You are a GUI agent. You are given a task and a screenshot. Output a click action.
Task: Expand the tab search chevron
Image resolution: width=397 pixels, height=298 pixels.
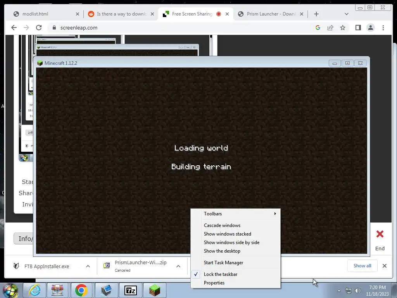pyautogui.click(x=347, y=14)
